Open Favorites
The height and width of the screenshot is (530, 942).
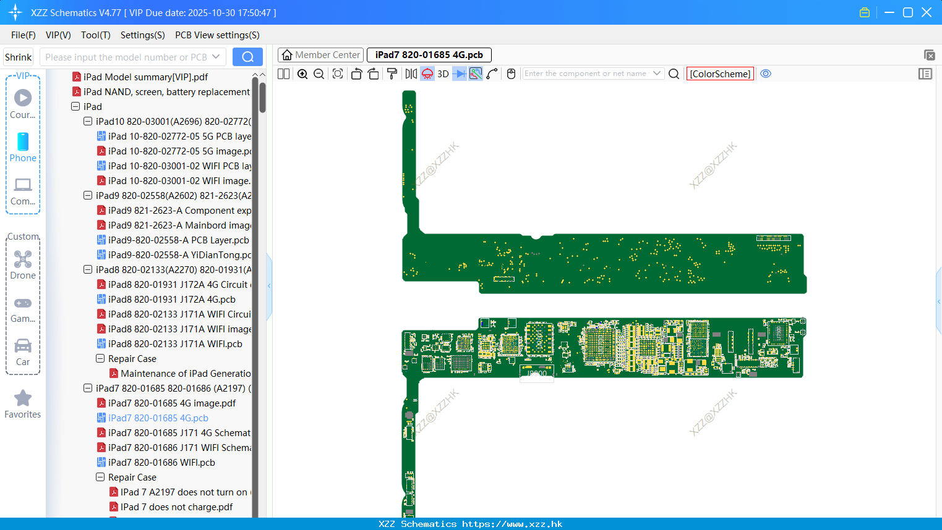pos(23,405)
